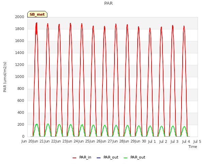Click the chart title PAR
The height and width of the screenshot is (164, 218).
click(108, 3)
